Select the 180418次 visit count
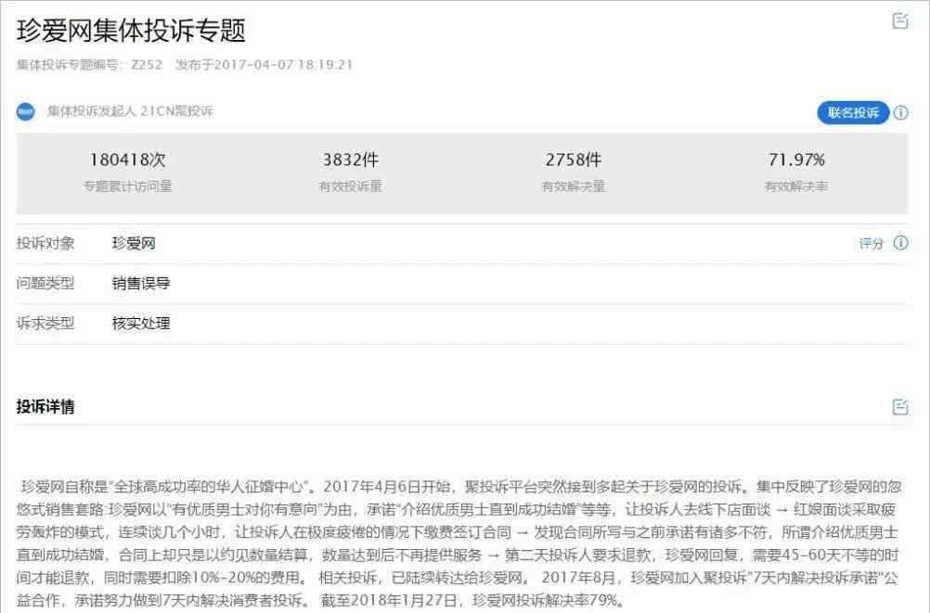Image resolution: width=930 pixels, height=613 pixels. click(127, 160)
